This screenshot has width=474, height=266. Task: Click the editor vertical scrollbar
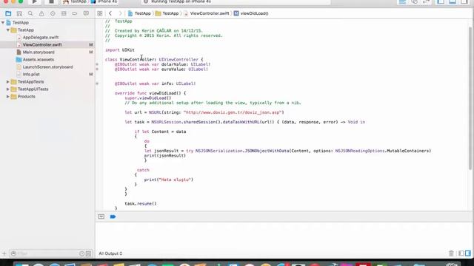click(470, 98)
